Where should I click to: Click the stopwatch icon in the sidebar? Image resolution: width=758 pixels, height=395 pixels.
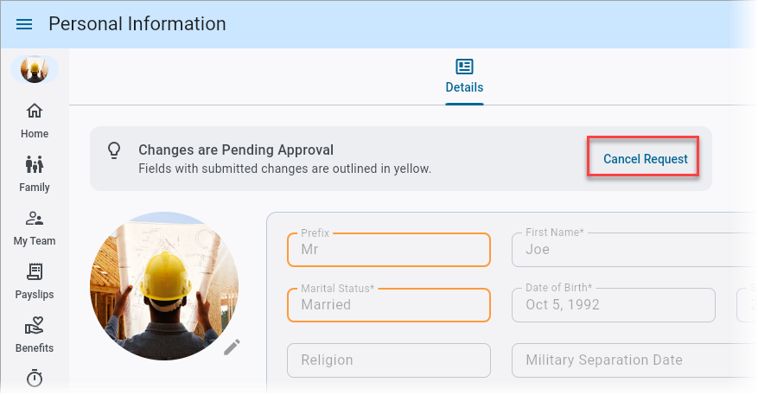[35, 378]
